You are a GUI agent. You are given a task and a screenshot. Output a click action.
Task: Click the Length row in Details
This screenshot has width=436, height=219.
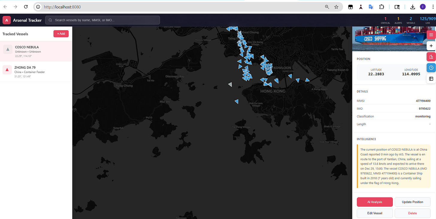point(393,124)
